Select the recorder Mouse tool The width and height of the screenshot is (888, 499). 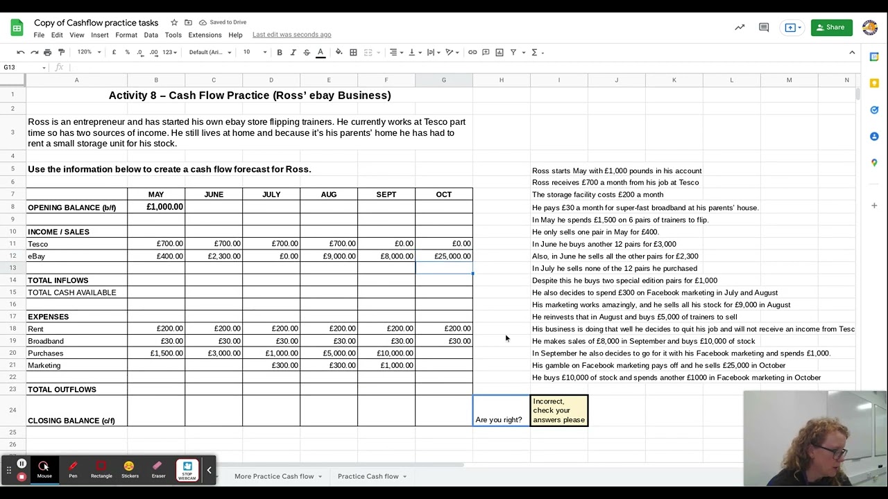(x=44, y=469)
